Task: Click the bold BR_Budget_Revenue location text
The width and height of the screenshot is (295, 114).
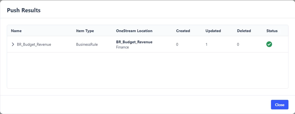Action: 134,42
